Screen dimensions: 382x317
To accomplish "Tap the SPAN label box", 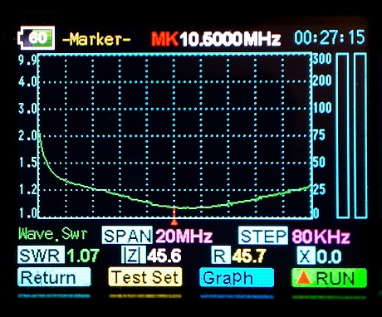I will pos(127,236).
